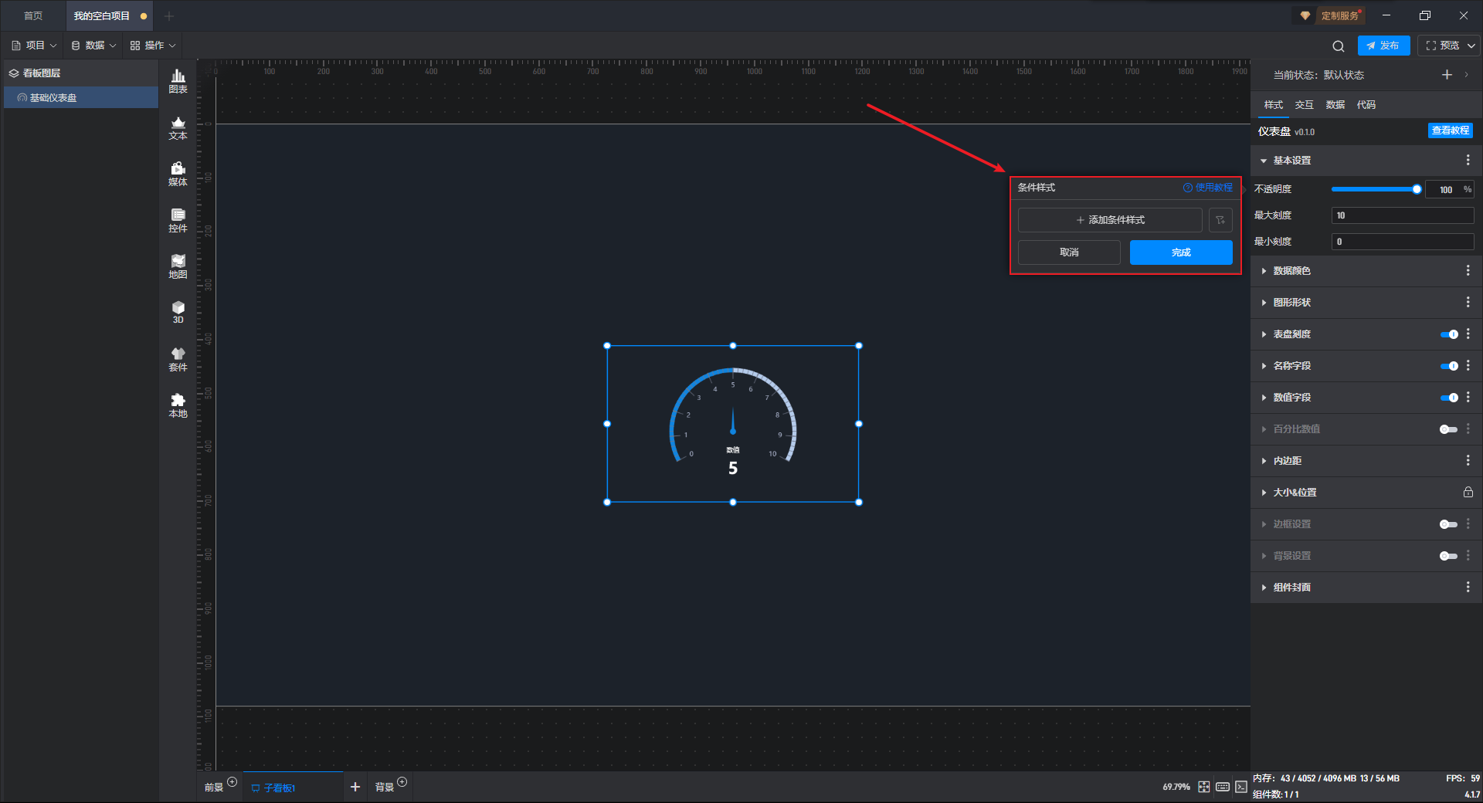Toggle the 名称字段 switch

point(1449,366)
